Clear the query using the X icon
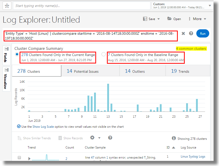The width and height of the screenshot is (219, 166). [183, 33]
